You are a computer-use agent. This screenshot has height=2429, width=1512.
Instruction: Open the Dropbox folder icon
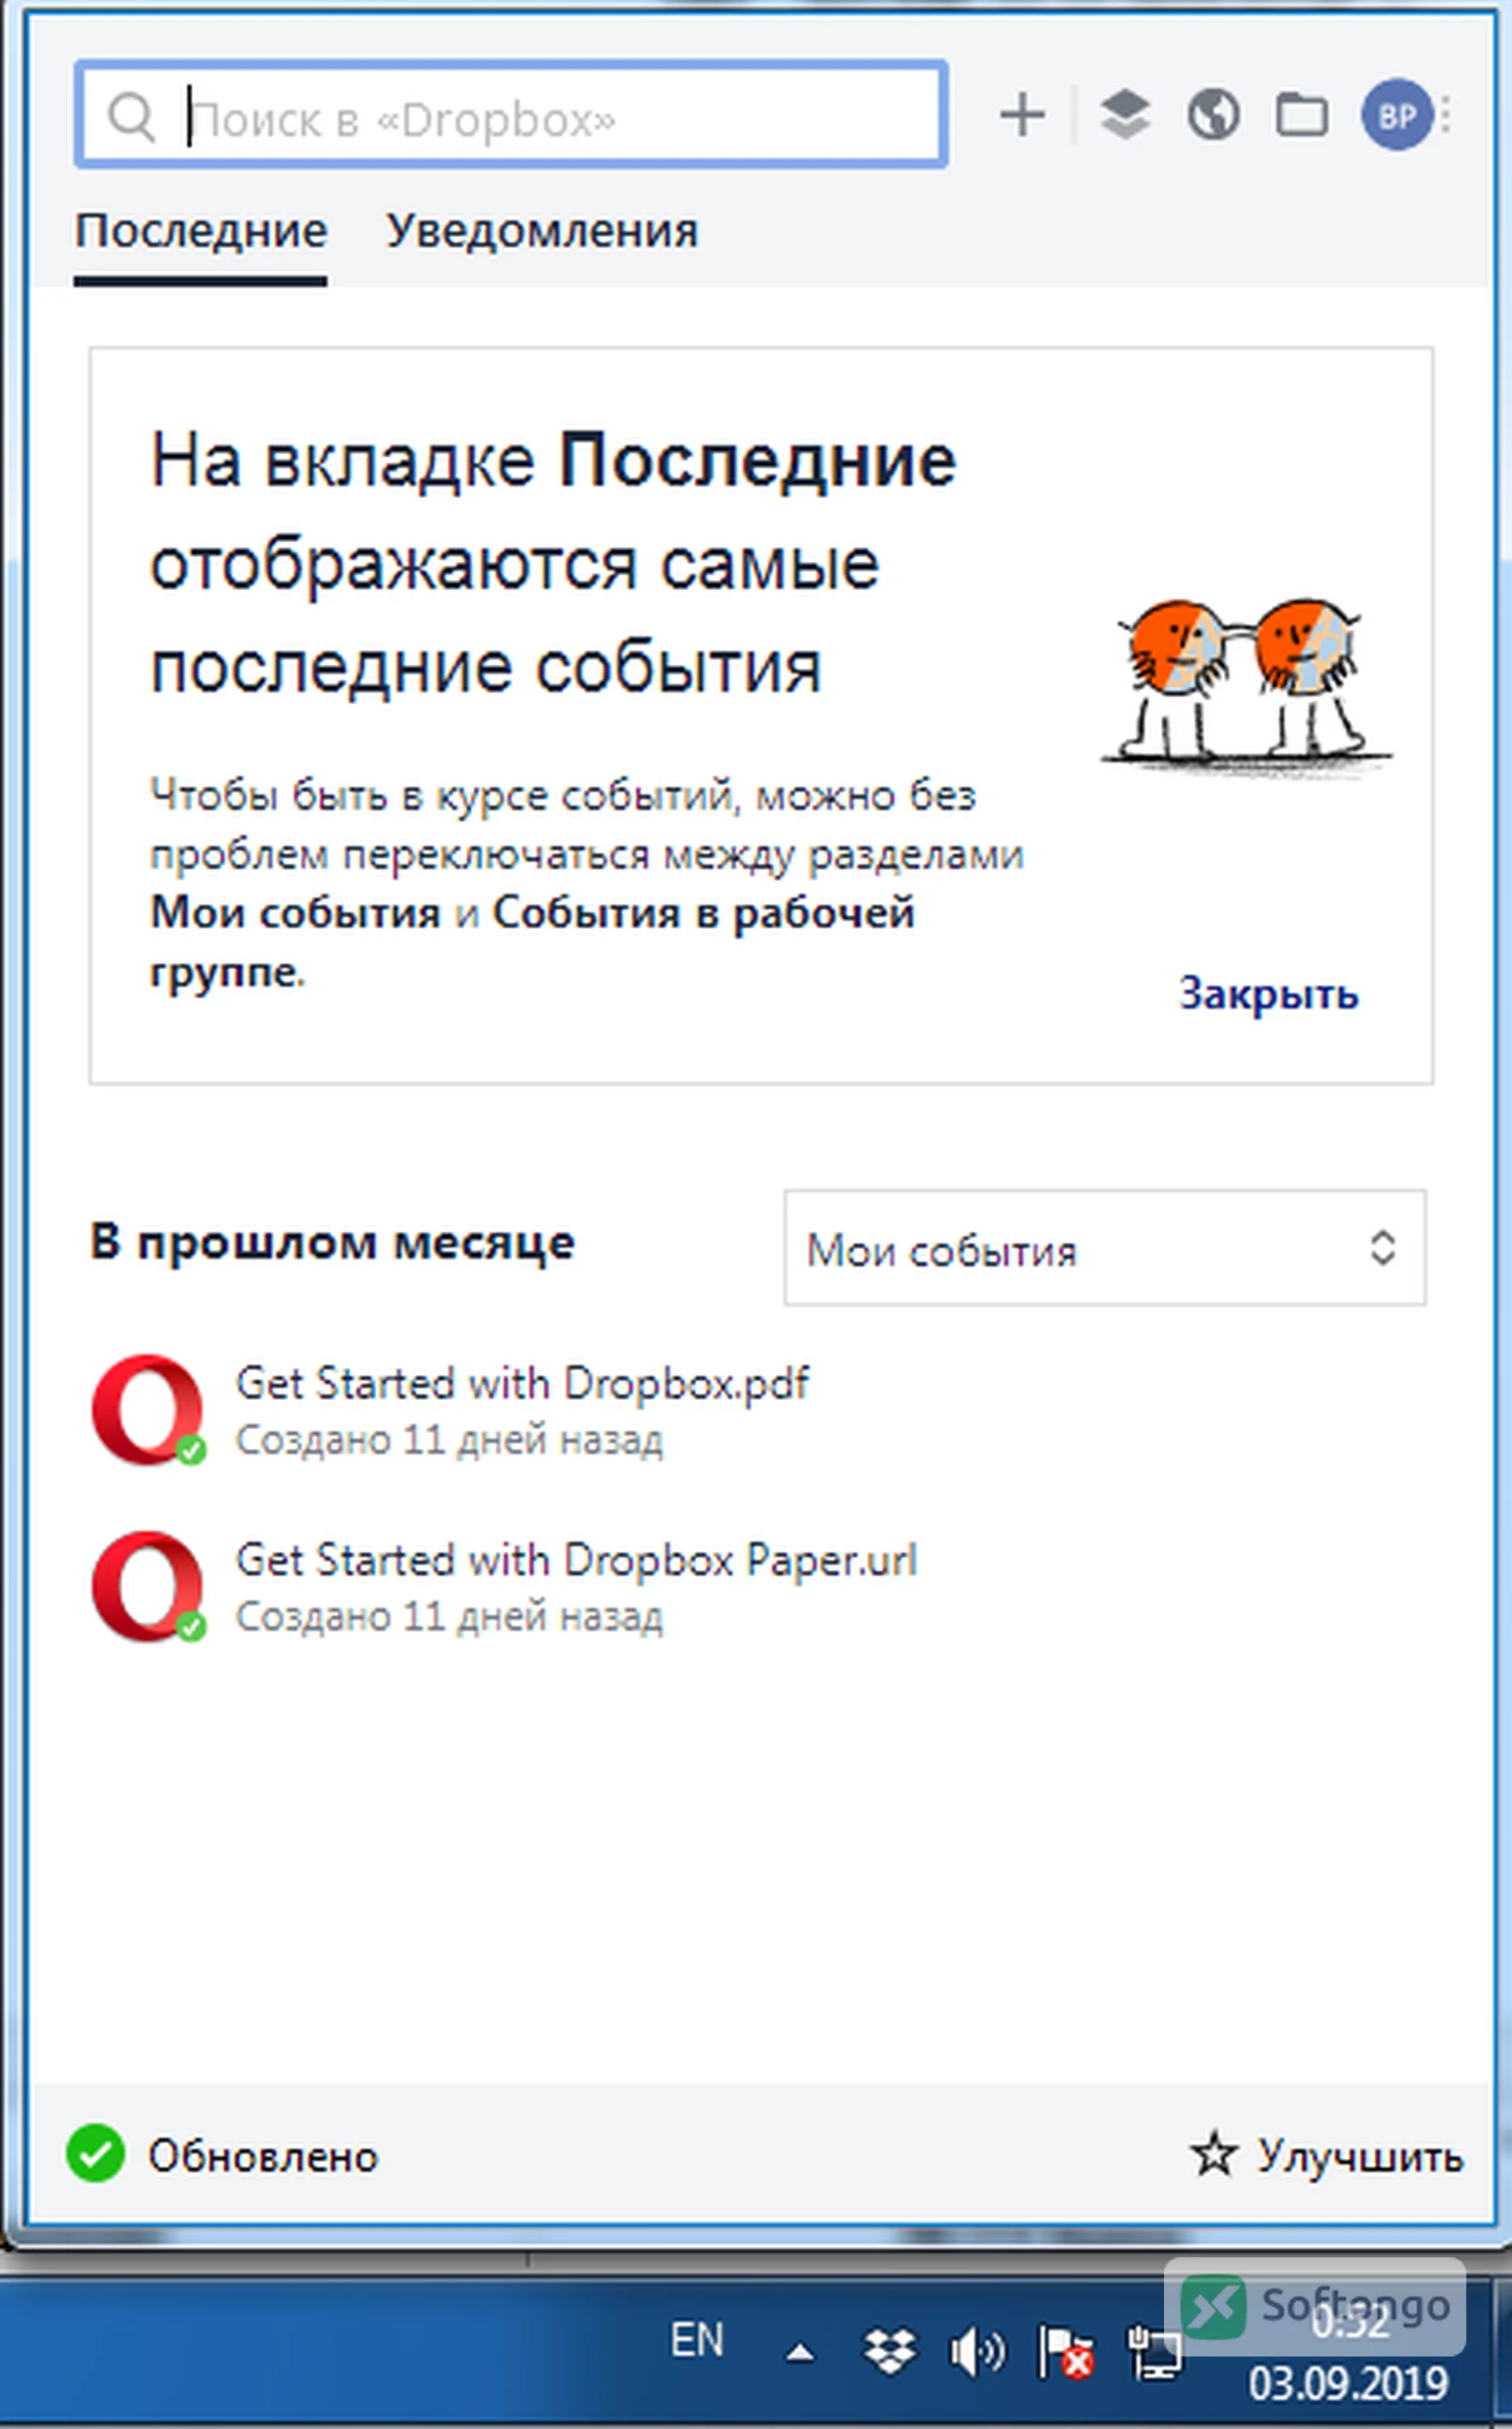[1301, 115]
